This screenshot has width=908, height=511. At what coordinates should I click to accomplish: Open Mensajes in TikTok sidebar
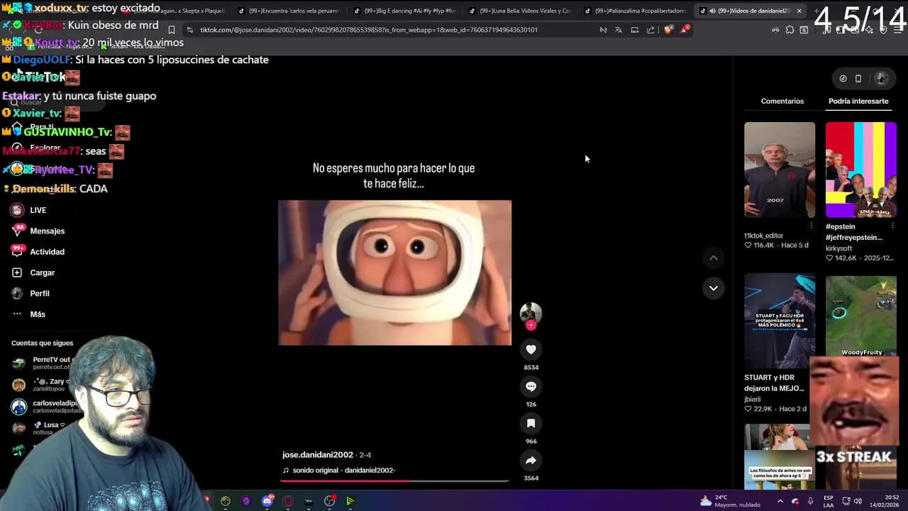coord(38,231)
